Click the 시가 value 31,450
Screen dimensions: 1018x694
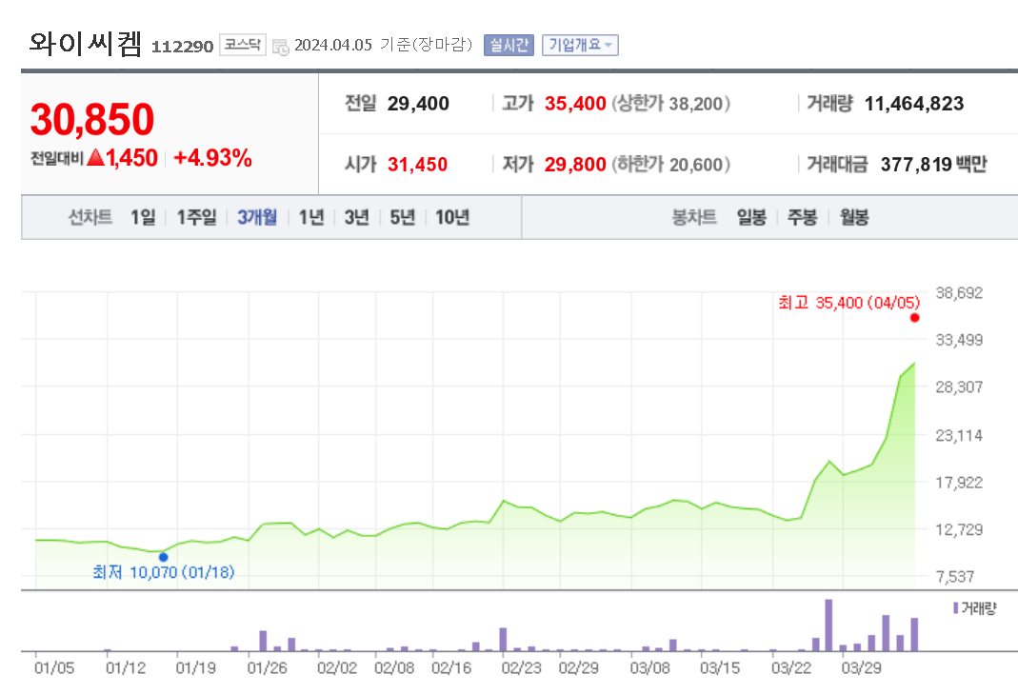[417, 165]
